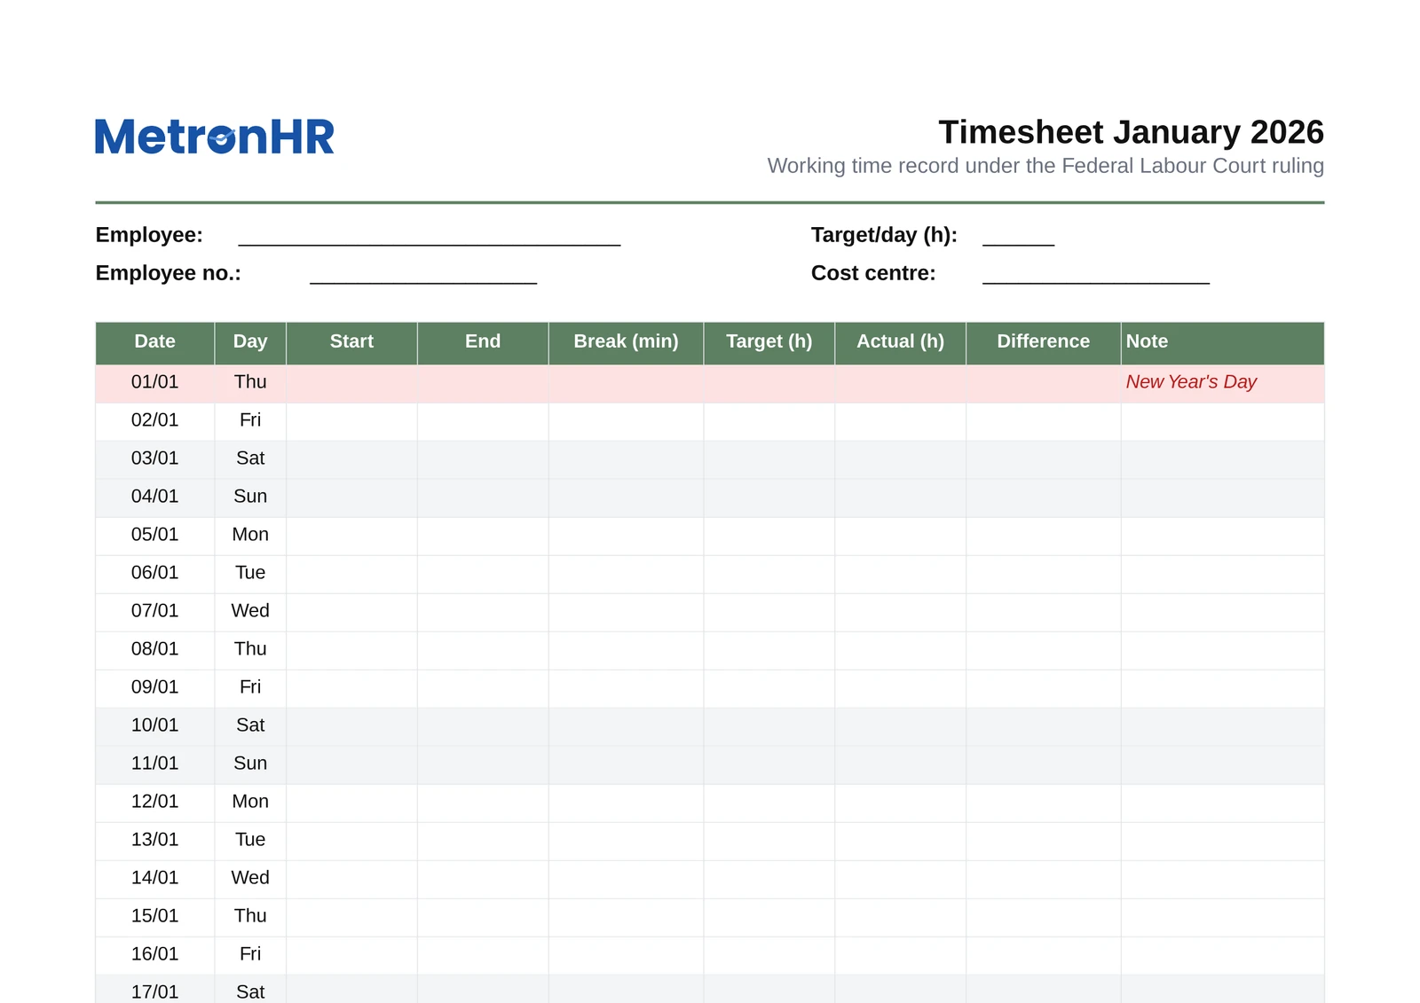Select date cell 14/01
Image resolution: width=1420 pixels, height=1003 pixels.
coord(155,879)
